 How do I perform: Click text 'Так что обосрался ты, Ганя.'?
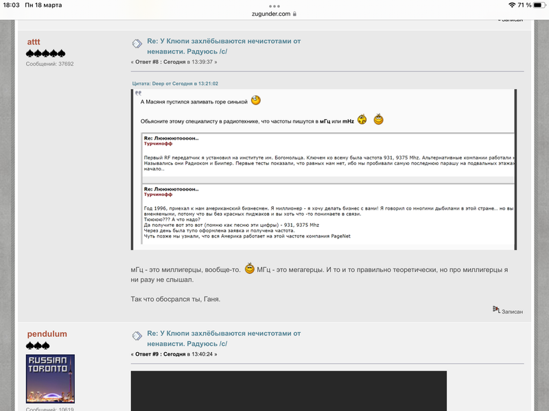176,299
